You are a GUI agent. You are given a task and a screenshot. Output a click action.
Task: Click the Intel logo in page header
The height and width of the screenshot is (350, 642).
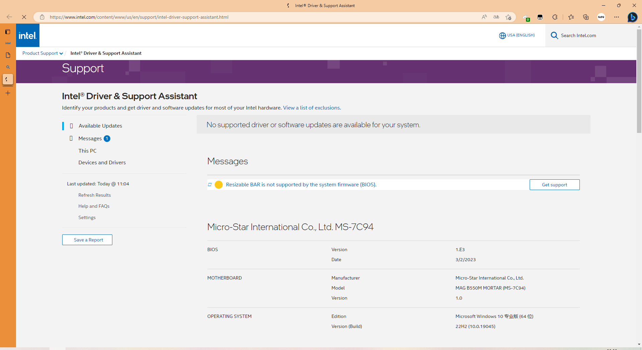(x=27, y=35)
